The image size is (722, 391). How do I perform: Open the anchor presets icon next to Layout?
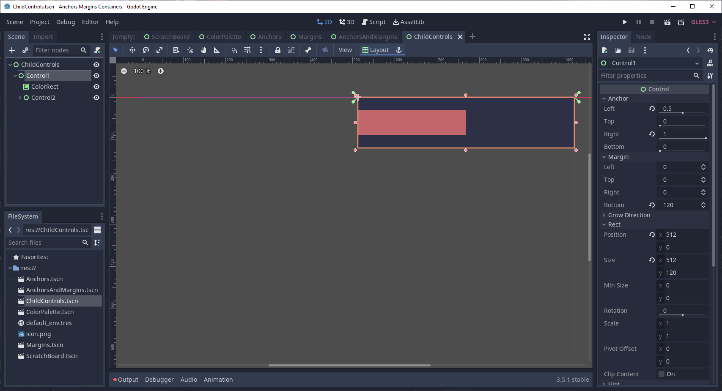pos(398,50)
